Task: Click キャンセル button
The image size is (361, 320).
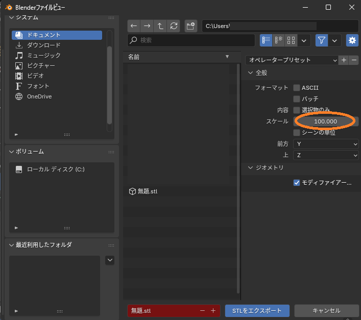Action: pos(326,311)
